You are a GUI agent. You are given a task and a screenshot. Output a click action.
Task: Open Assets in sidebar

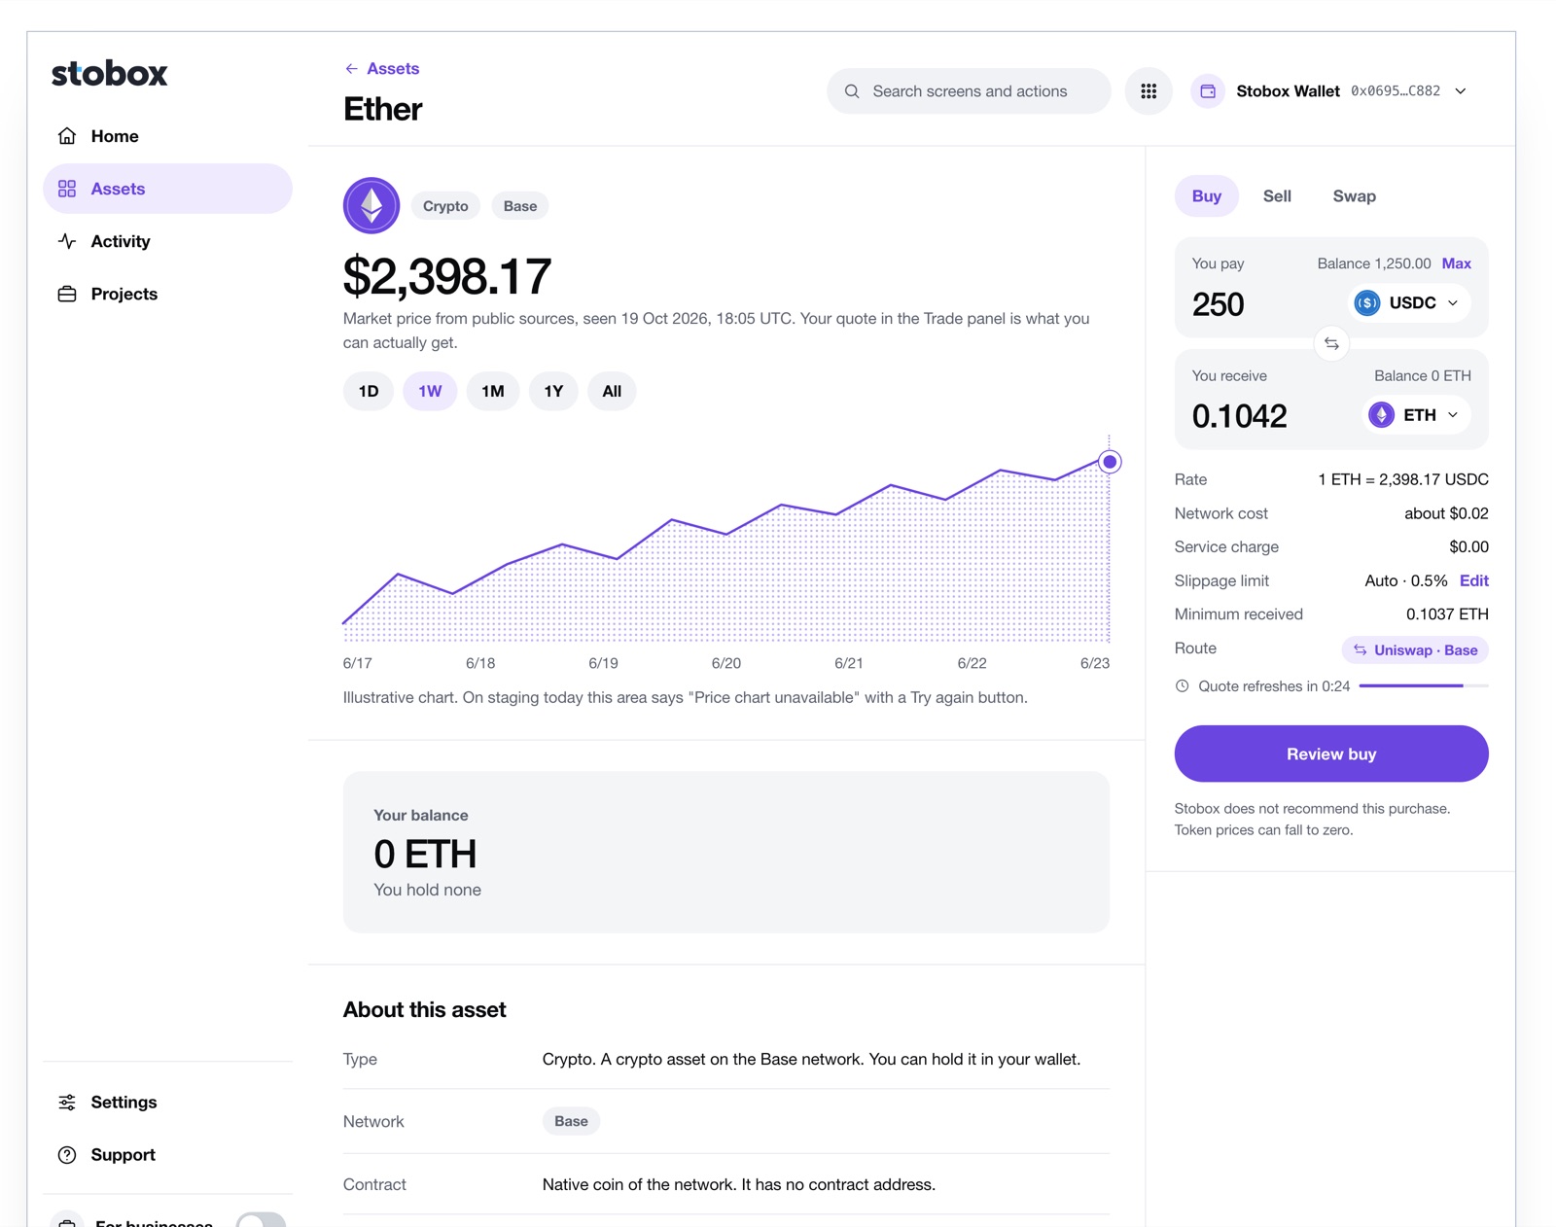[167, 189]
